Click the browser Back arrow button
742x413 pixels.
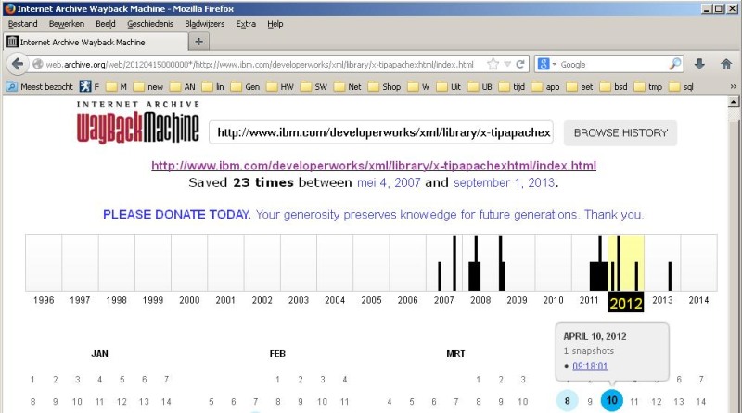(x=18, y=64)
